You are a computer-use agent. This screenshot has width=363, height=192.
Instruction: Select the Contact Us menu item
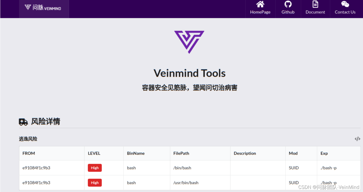[x=345, y=12]
